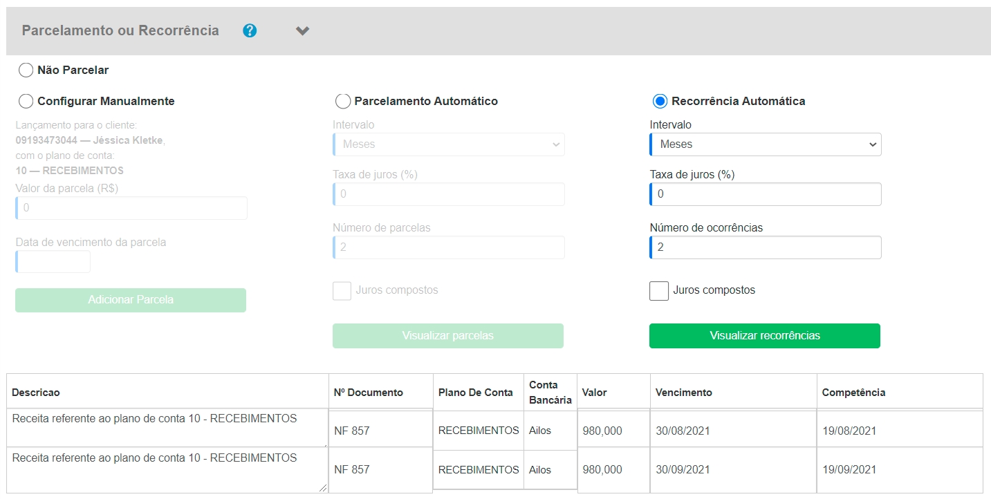Screen dimensions: 991x499
Task: Click the Número de ocorrências input field
Action: click(x=766, y=247)
